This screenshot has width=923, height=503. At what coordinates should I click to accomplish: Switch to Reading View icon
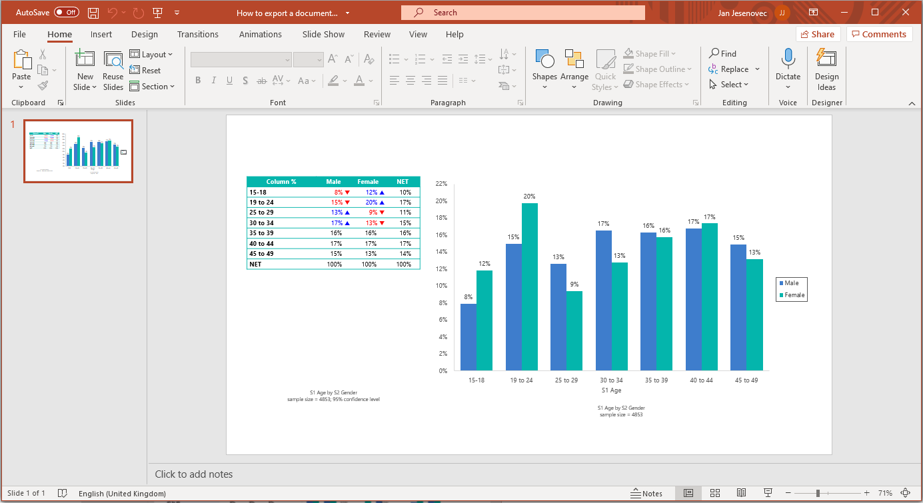point(741,494)
